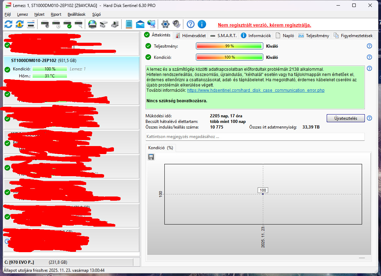Click the Kondíció 100 % bar in overview
The width and height of the screenshot is (381, 276).
(x=229, y=57)
